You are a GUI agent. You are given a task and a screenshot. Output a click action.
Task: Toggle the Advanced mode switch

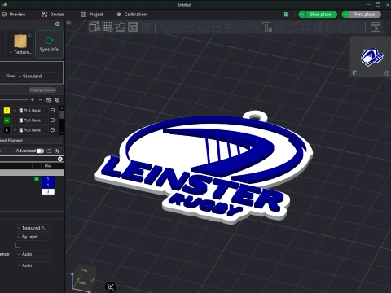[40, 151]
